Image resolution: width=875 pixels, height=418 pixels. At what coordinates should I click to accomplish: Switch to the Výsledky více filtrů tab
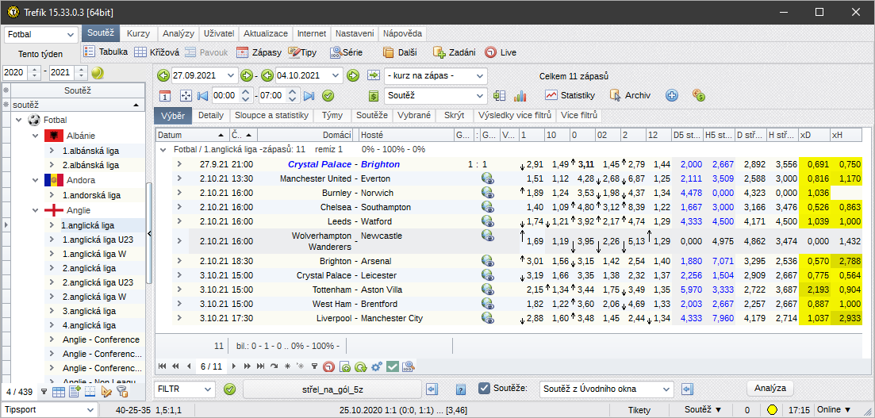click(515, 116)
